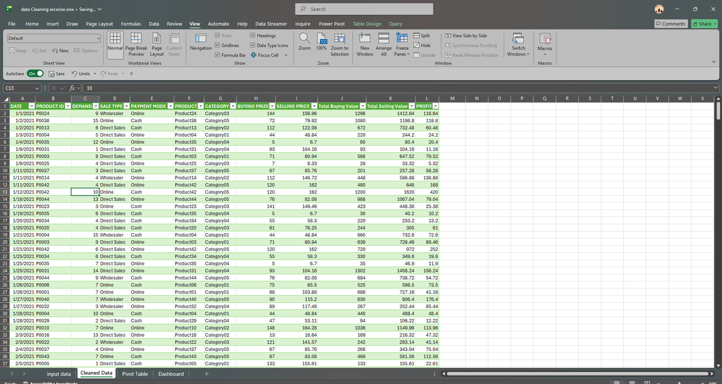Select cell with value 1412.64

(390, 113)
